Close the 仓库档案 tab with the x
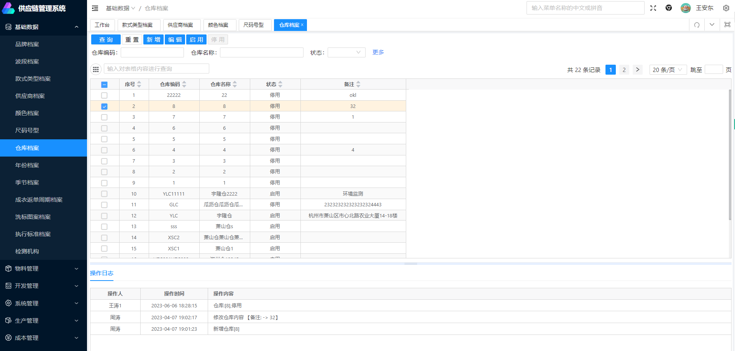 coord(302,25)
